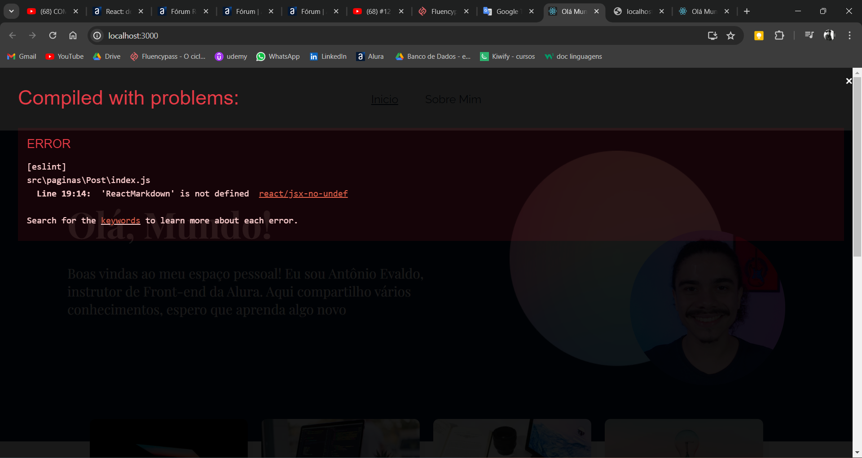Click the 'Inicio' navigation link
Screen dimensions: 862x458
385,100
